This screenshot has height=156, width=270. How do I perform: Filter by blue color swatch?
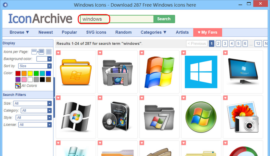(x=48, y=73)
